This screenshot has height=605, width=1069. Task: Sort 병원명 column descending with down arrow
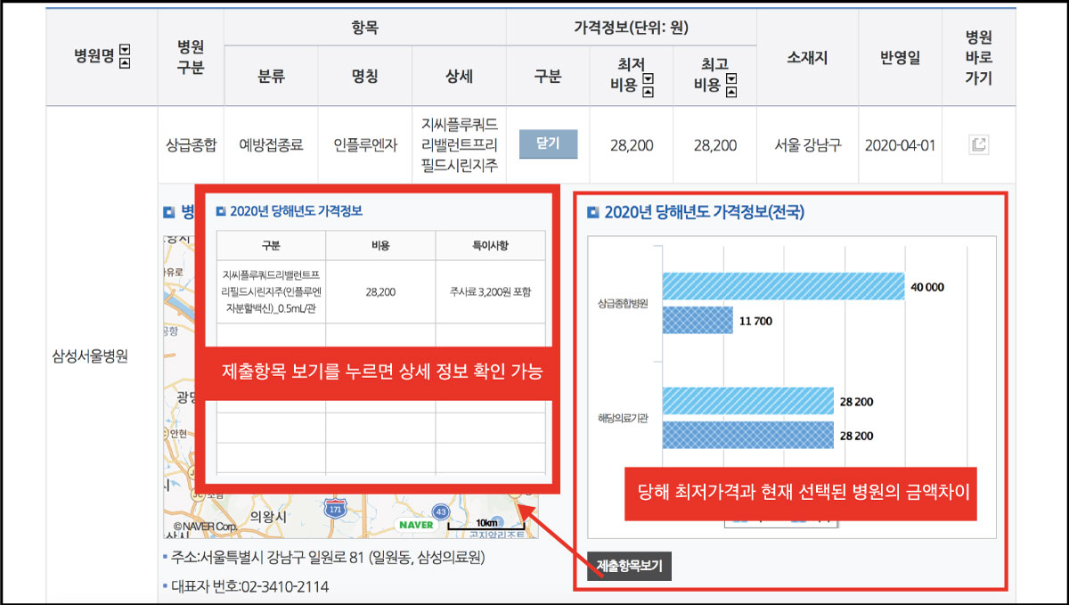coord(125,50)
